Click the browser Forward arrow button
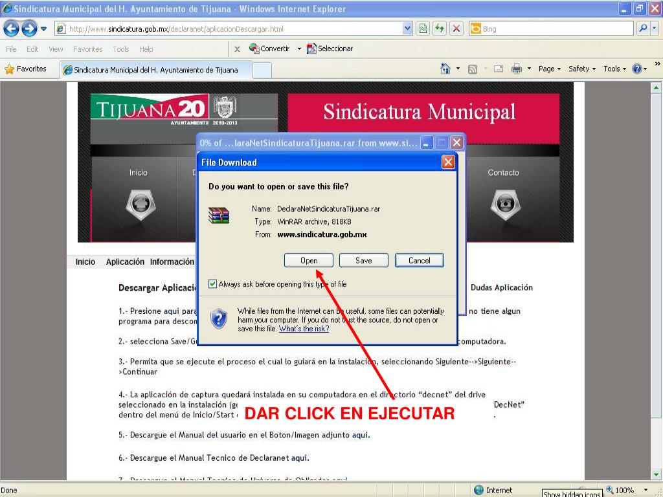The image size is (663, 497). (x=29, y=28)
